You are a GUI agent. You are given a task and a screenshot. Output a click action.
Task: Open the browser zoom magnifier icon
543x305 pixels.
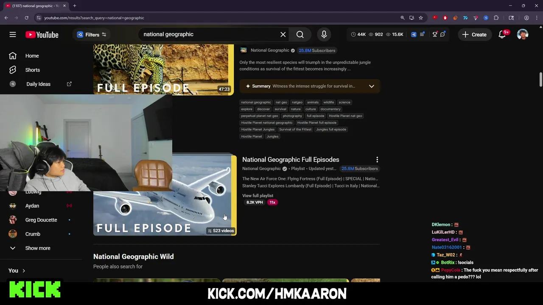(403, 18)
